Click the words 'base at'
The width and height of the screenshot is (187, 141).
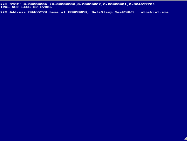point(57,12)
